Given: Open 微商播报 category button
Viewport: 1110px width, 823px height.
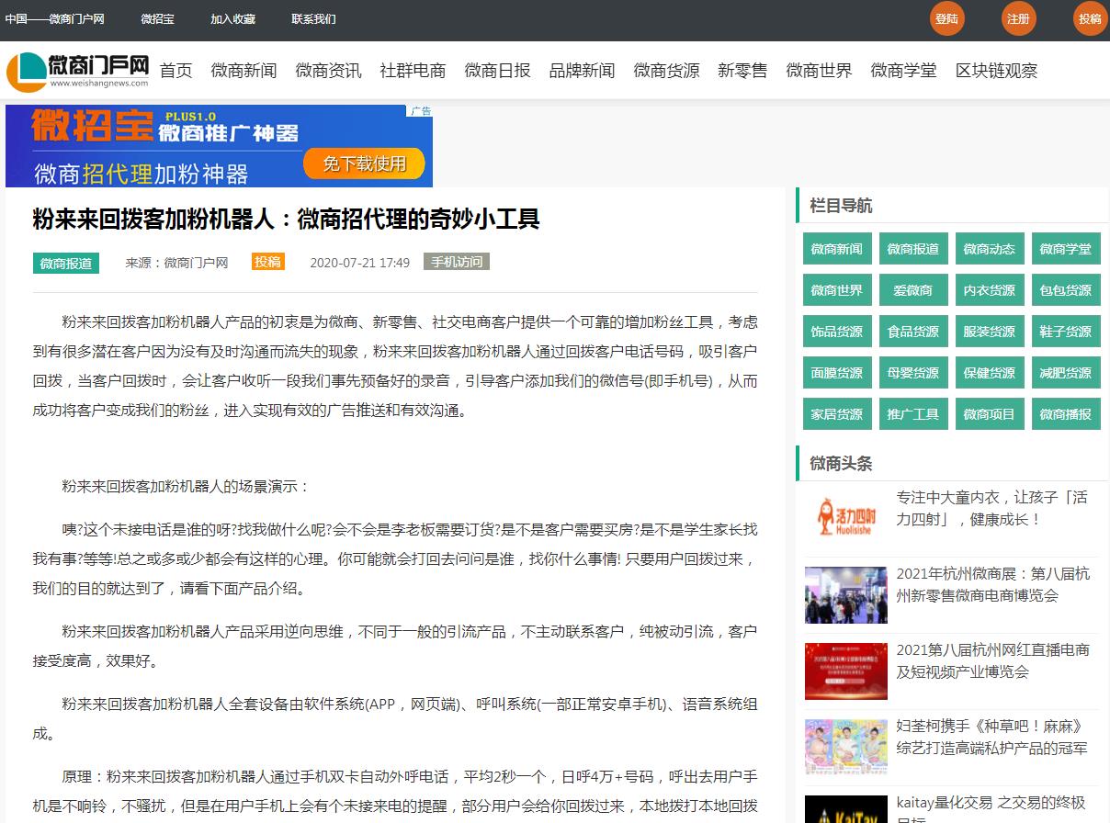Looking at the screenshot, I should coord(1066,414).
